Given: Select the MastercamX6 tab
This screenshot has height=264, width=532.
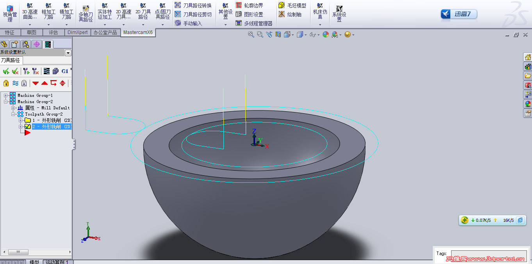Looking at the screenshot, I should [138, 32].
